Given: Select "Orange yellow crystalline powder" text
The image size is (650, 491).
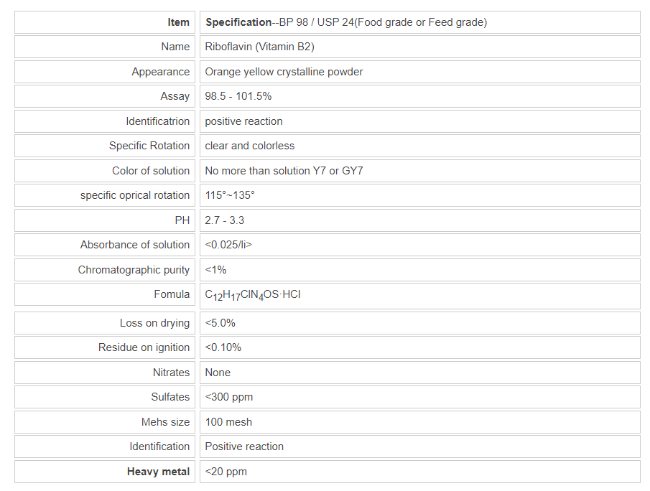Looking at the screenshot, I should coord(284,72).
